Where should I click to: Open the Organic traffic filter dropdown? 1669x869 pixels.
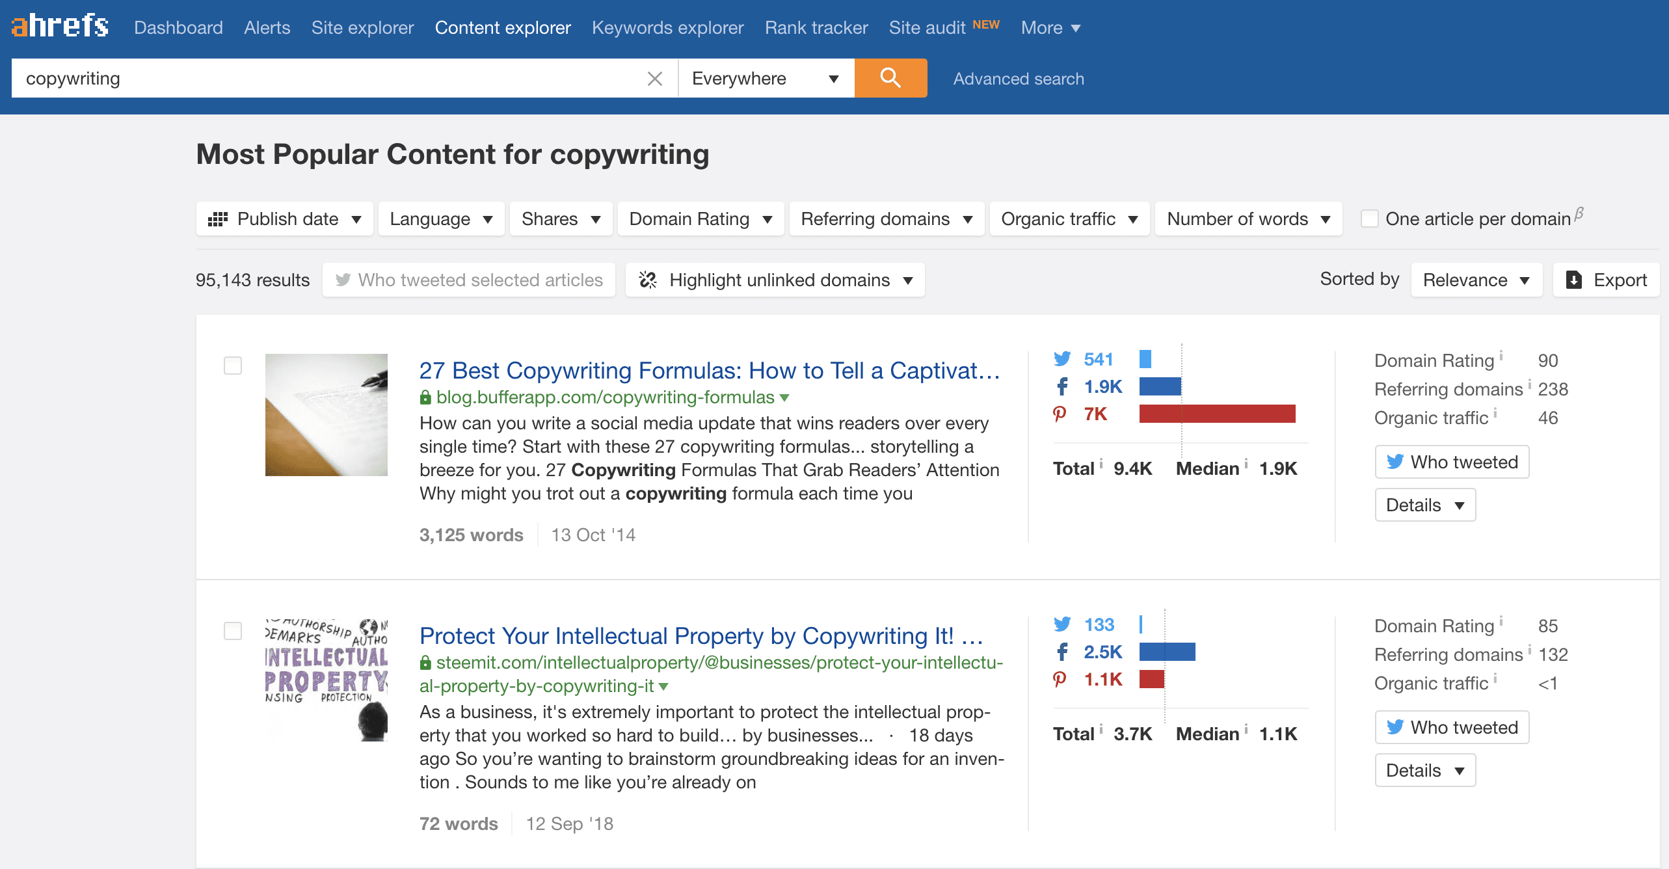[x=1069, y=219]
